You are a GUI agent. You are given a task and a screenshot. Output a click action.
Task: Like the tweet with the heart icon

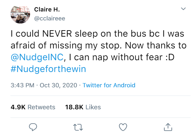click(x=123, y=127)
